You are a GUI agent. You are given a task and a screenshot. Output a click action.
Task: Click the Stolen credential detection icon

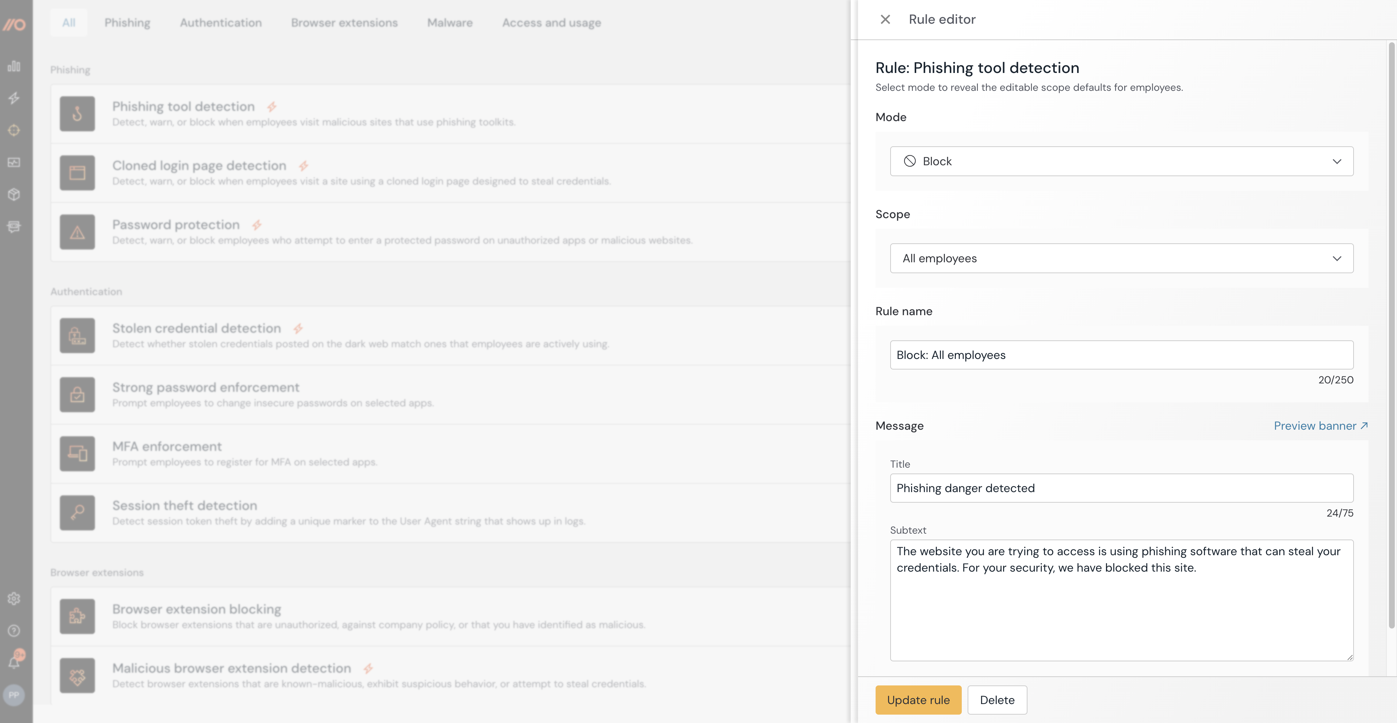click(77, 336)
